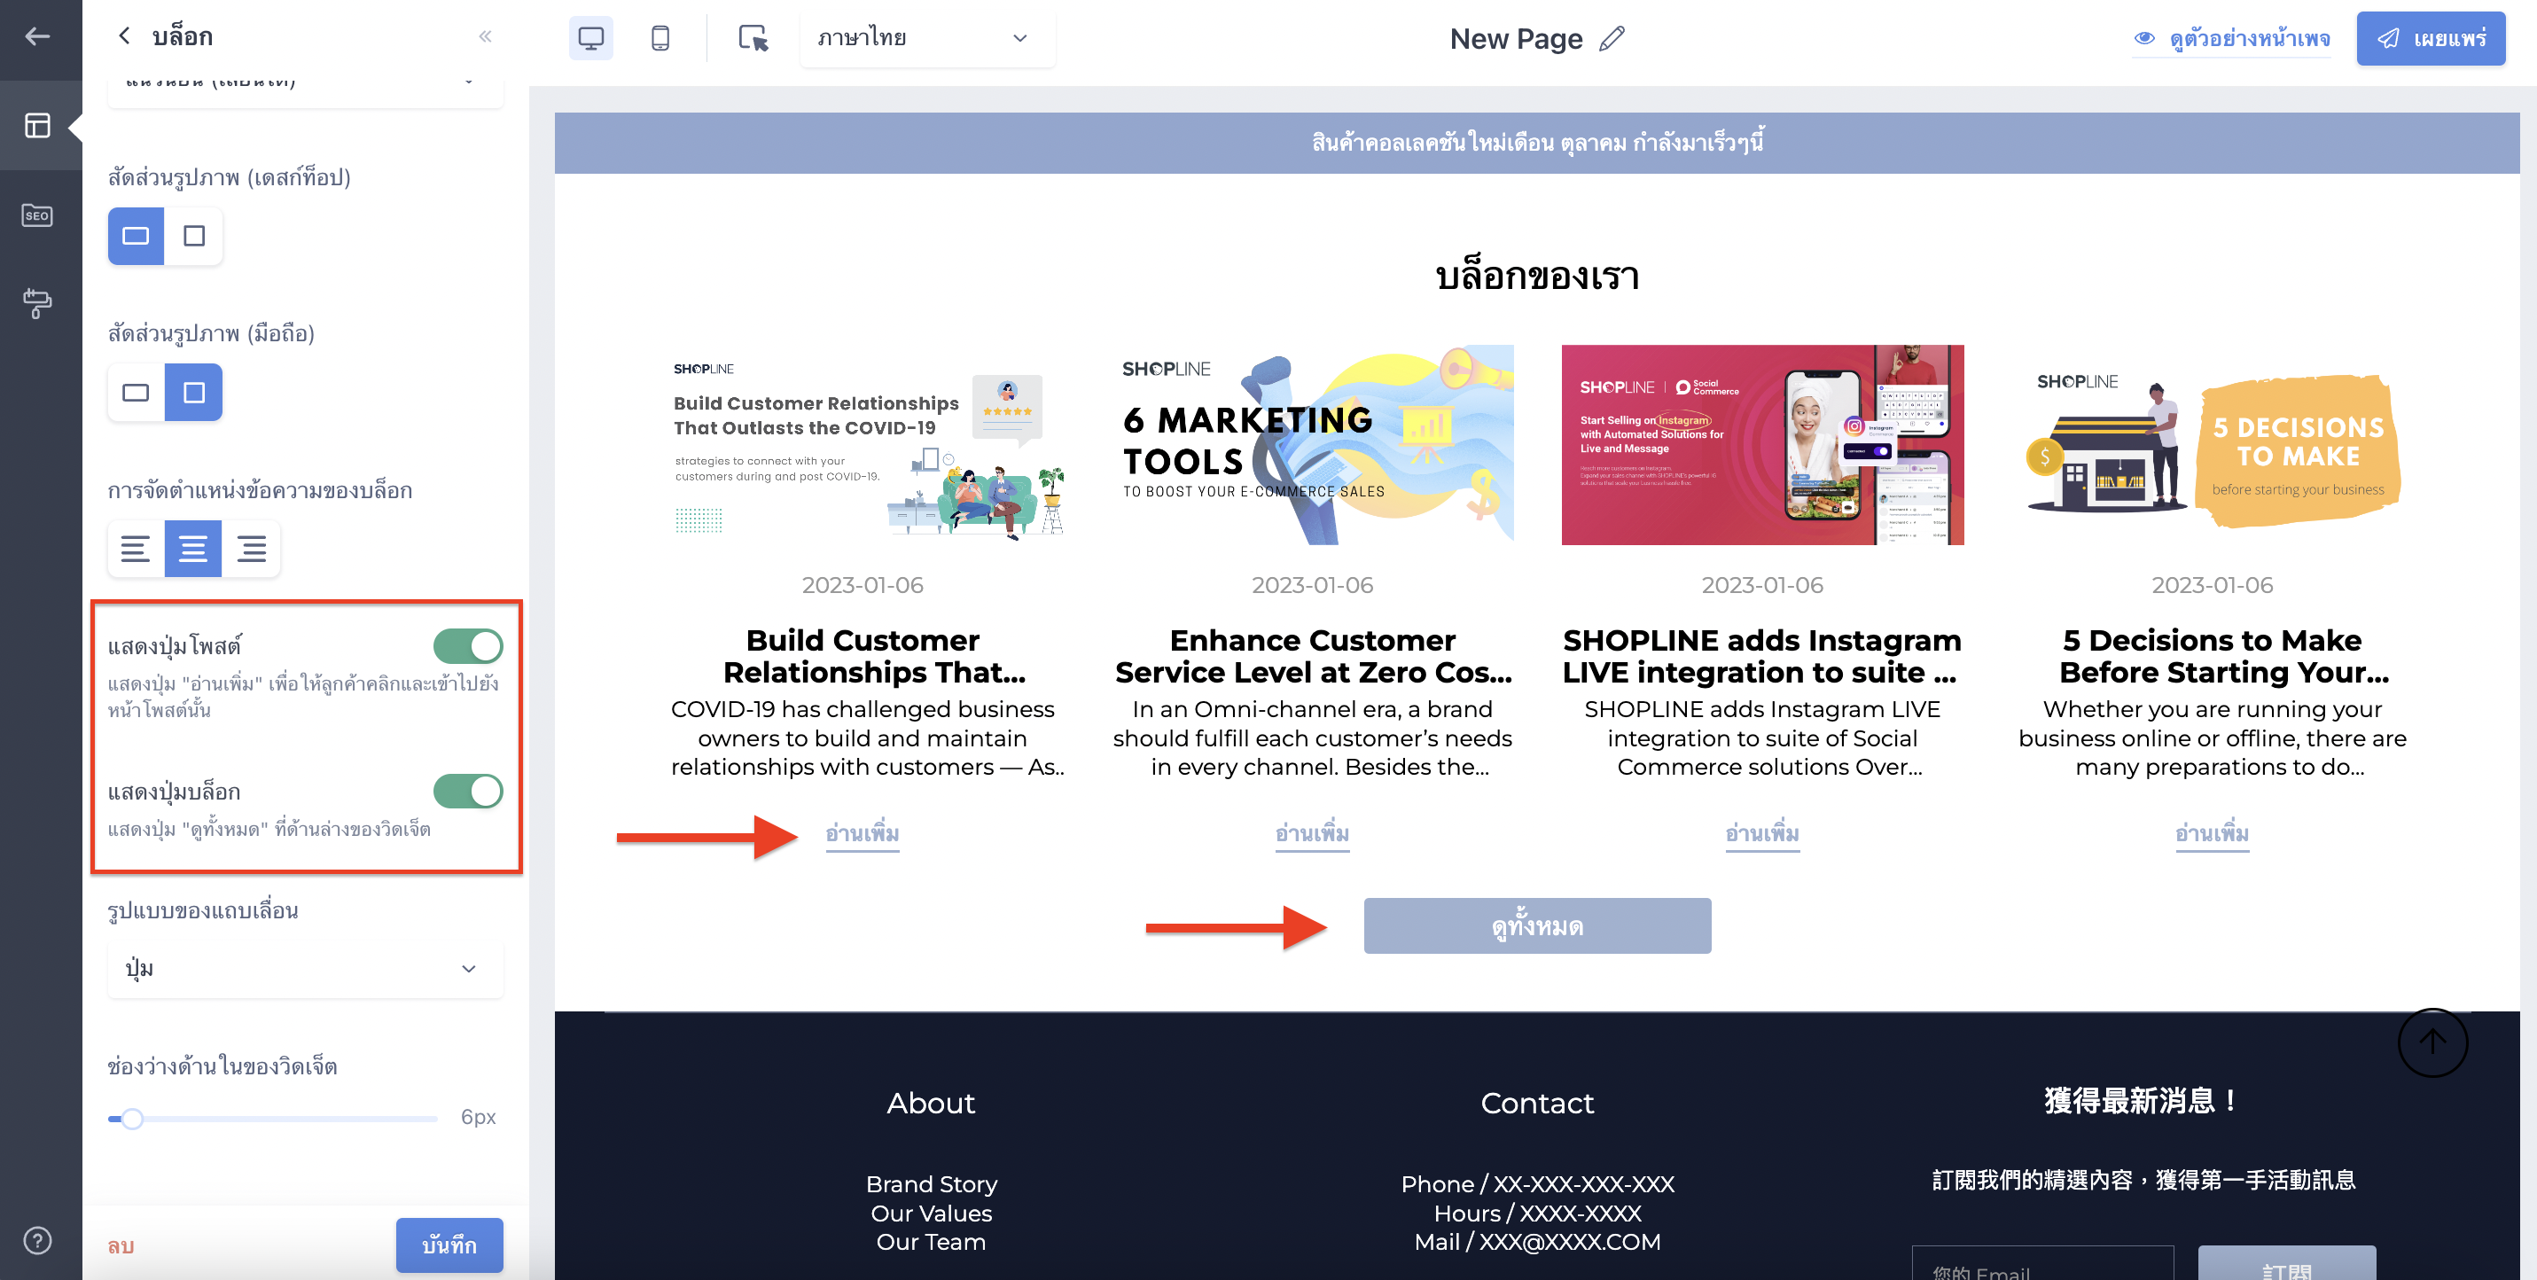Open the 6 Marketing Tools blog thumbnail

pyautogui.click(x=1313, y=444)
